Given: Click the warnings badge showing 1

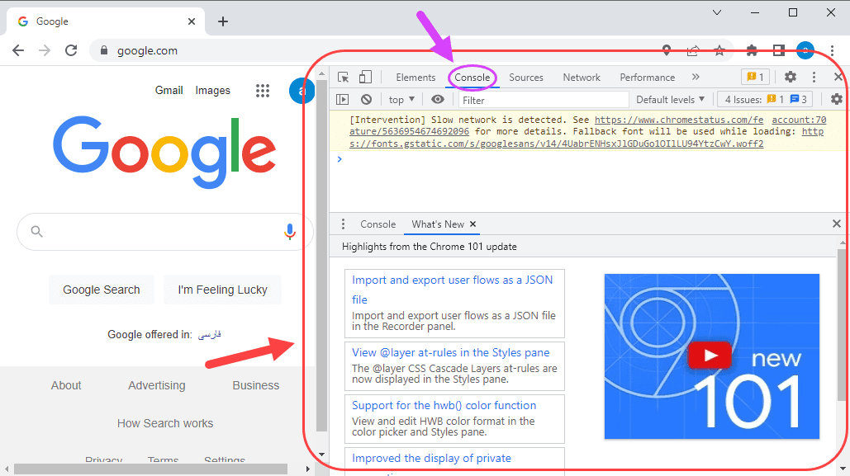Looking at the screenshot, I should point(755,77).
